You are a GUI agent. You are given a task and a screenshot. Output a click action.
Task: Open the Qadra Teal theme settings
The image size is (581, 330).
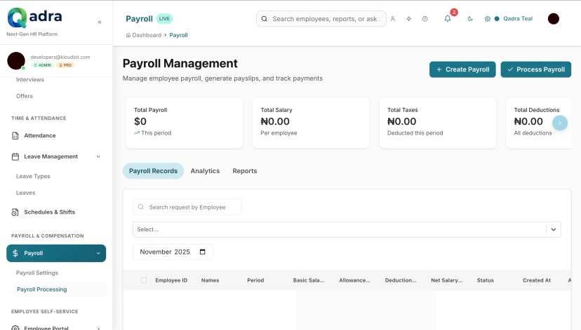(510, 19)
